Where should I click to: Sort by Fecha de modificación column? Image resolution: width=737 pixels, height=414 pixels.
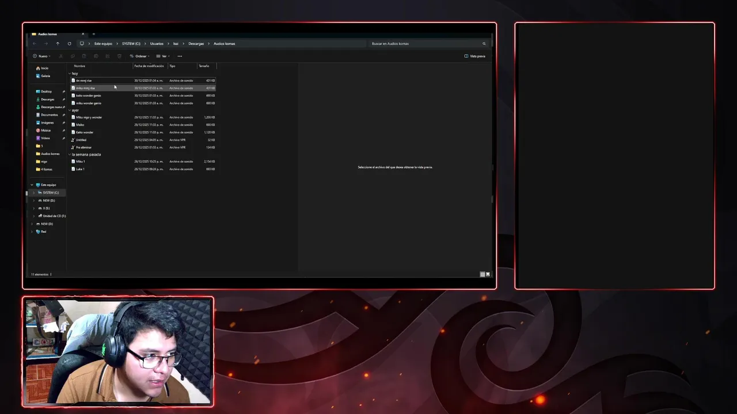pyautogui.click(x=149, y=66)
